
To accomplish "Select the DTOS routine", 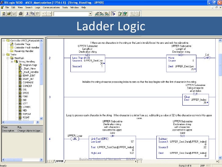I will click(x=26, y=93).
